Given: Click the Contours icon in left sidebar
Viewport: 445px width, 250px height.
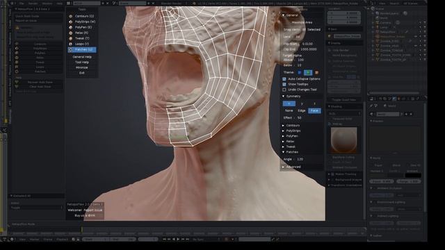Looking at the screenshot, I should point(17,44).
